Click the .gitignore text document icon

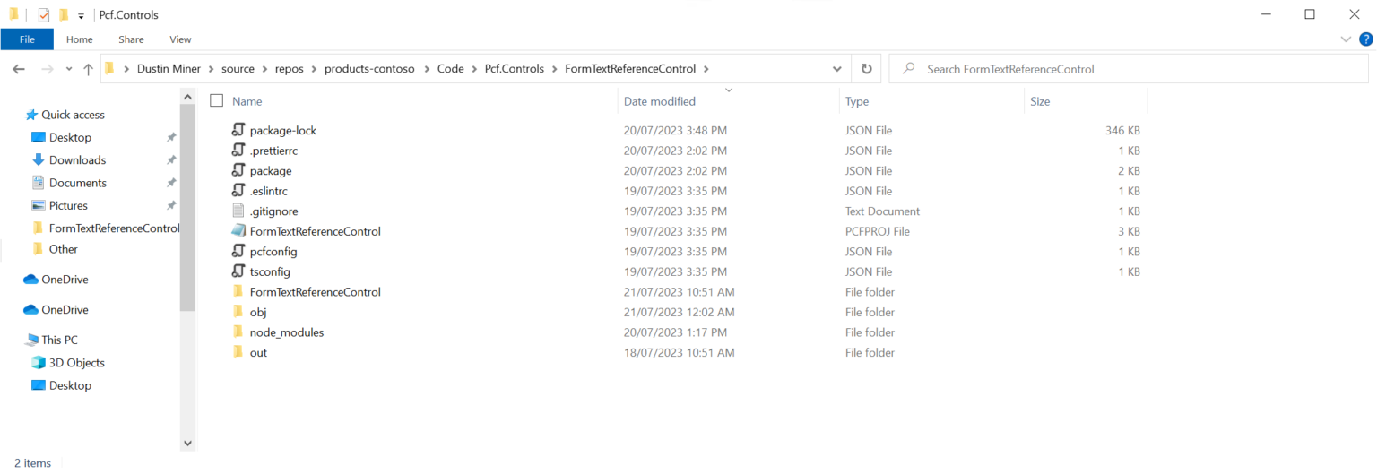(238, 211)
